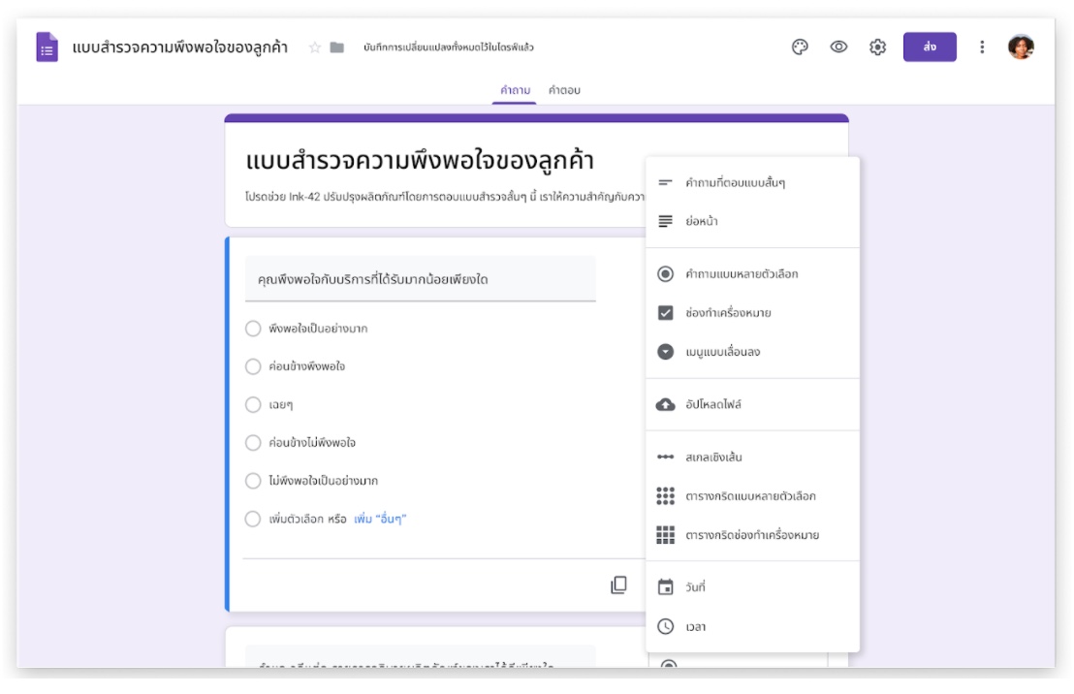Viewport: 1074px width, 694px height.
Task: Click the short answer lines icon
Action: click(x=665, y=182)
